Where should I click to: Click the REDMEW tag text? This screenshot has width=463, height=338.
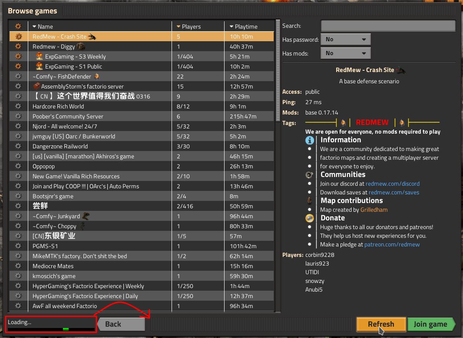pyautogui.click(x=372, y=122)
